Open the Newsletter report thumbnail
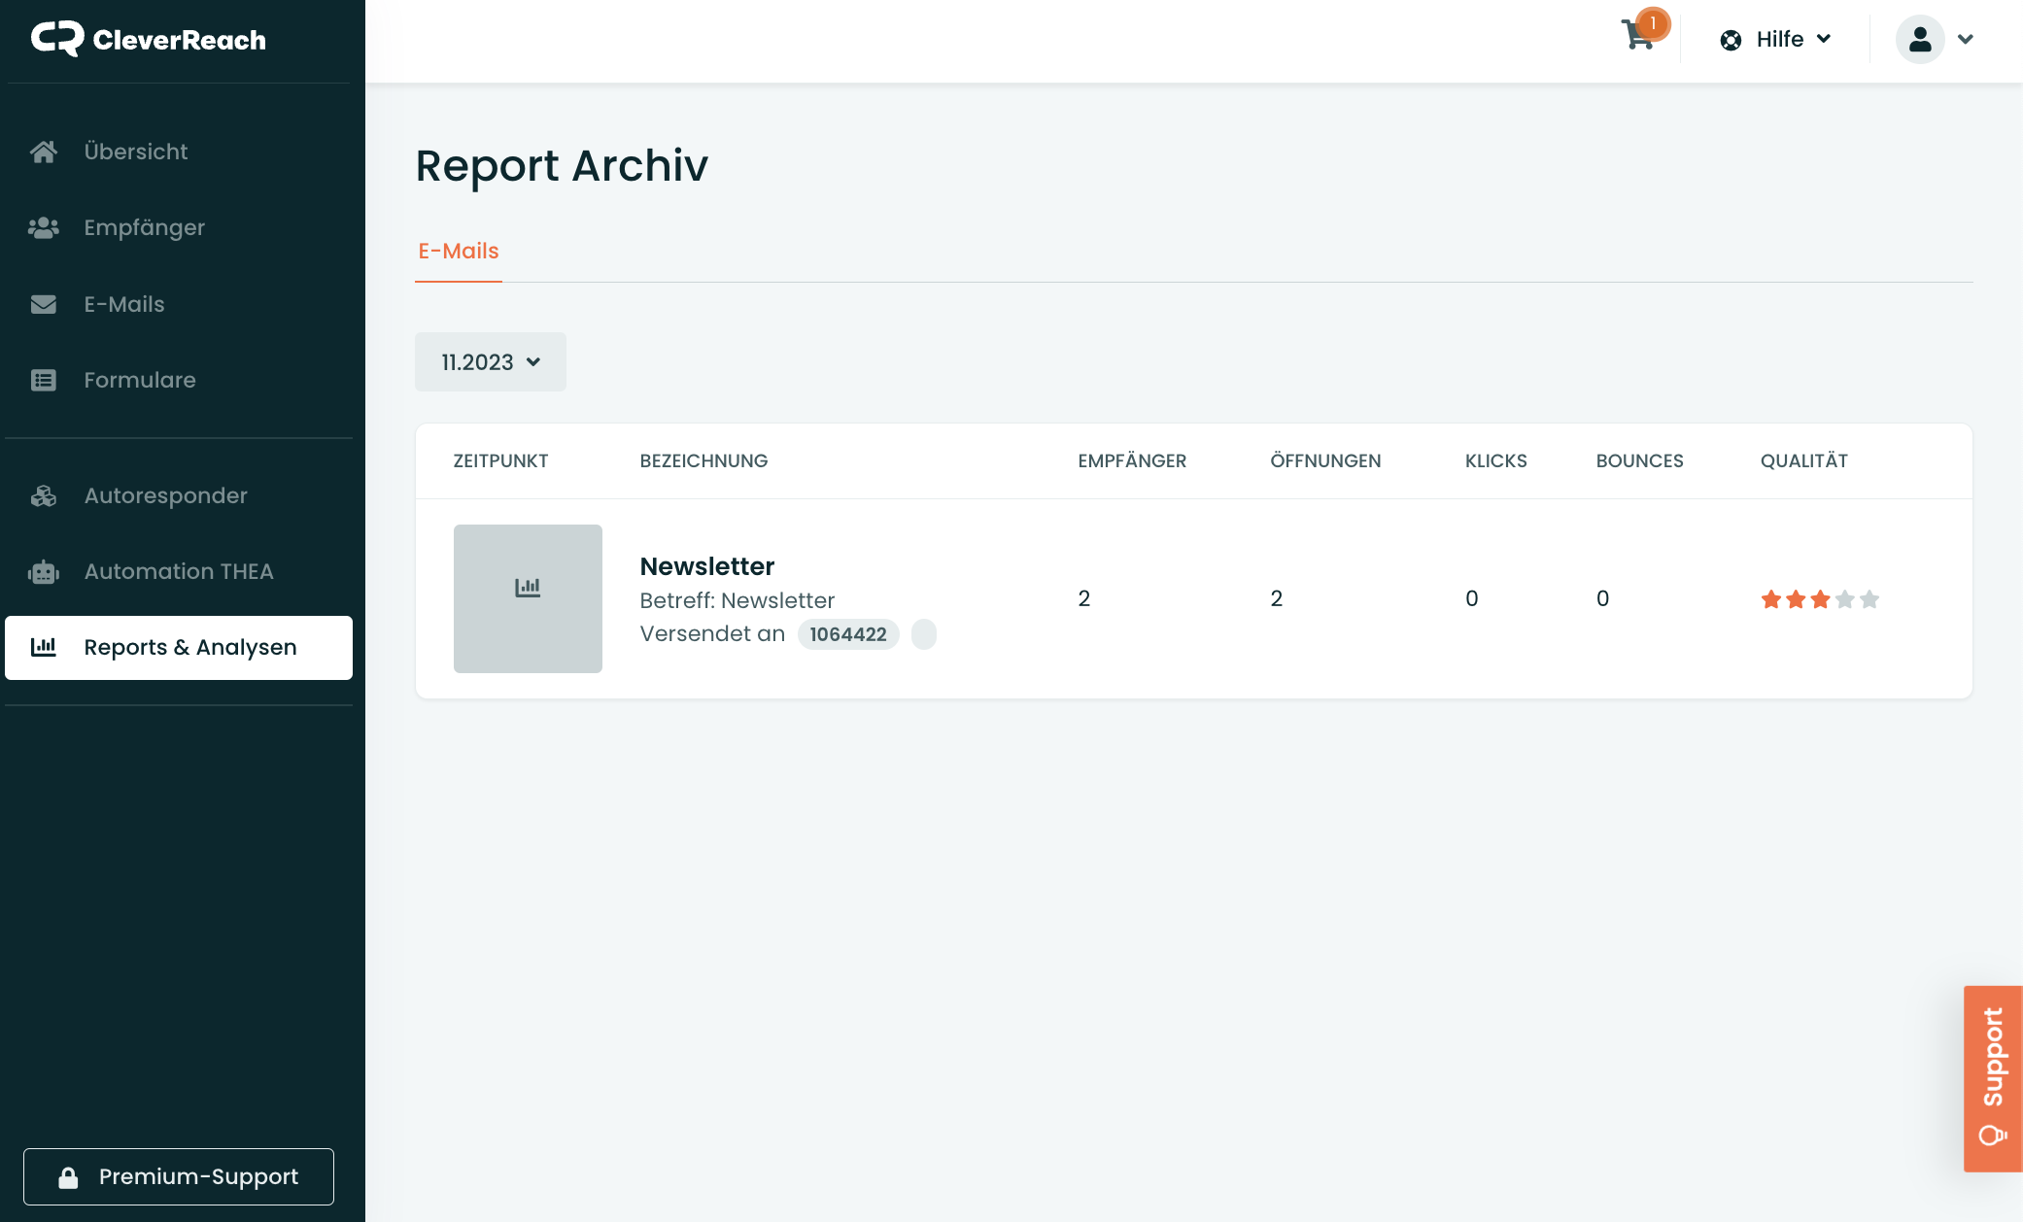This screenshot has height=1222, width=2023. point(528,598)
